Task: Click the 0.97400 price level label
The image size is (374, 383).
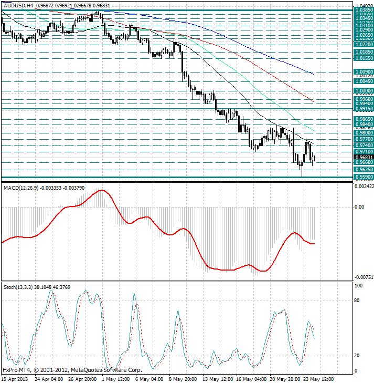Action: pyautogui.click(x=364, y=146)
